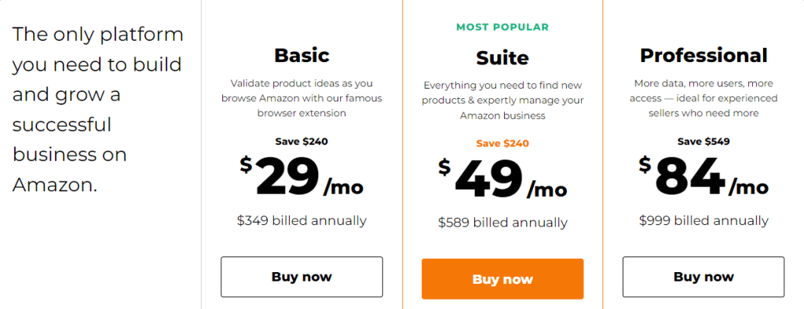
Task: Click the $349 billed annually text
Action: pyautogui.click(x=301, y=221)
